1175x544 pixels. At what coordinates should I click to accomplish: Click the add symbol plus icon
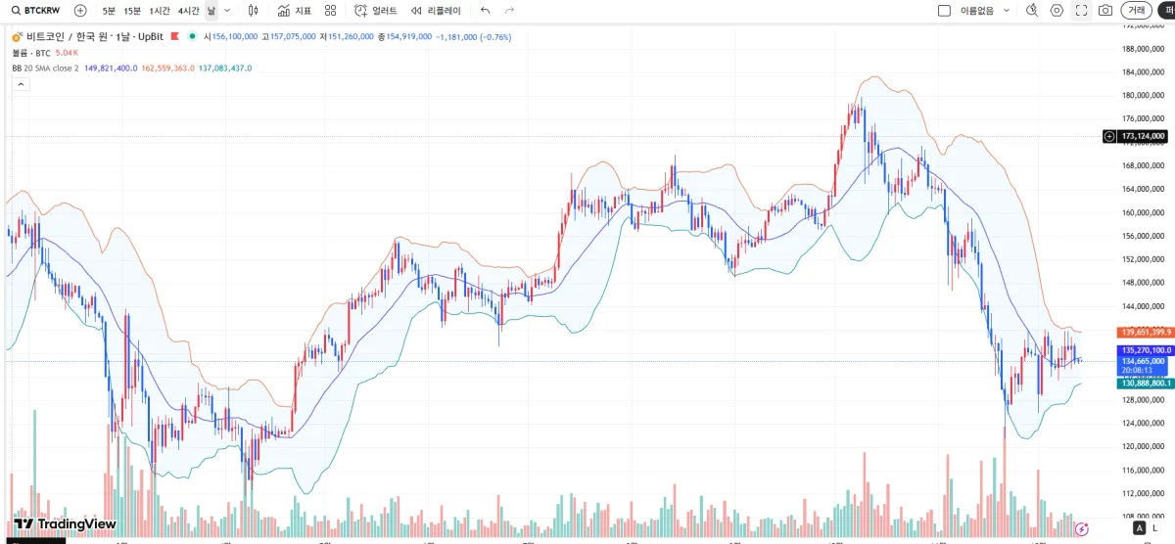[x=80, y=11]
